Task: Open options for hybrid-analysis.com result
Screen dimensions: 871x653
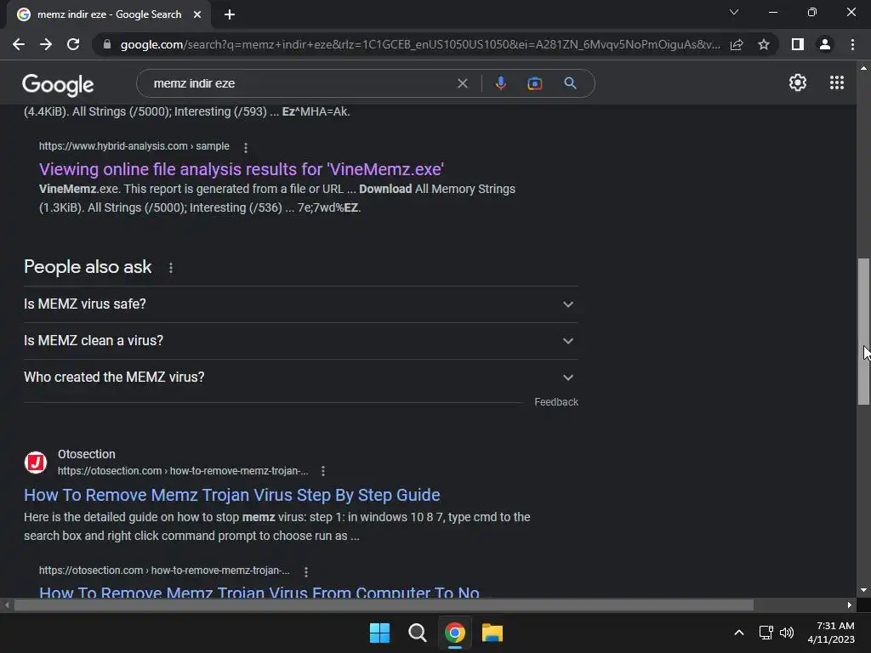Action: (246, 147)
